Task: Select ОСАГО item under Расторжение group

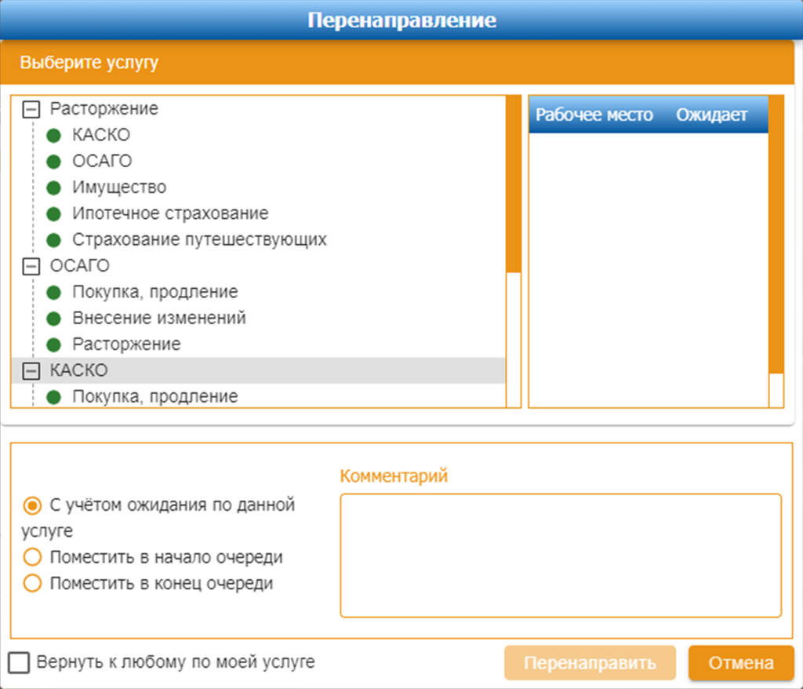Action: click(102, 161)
